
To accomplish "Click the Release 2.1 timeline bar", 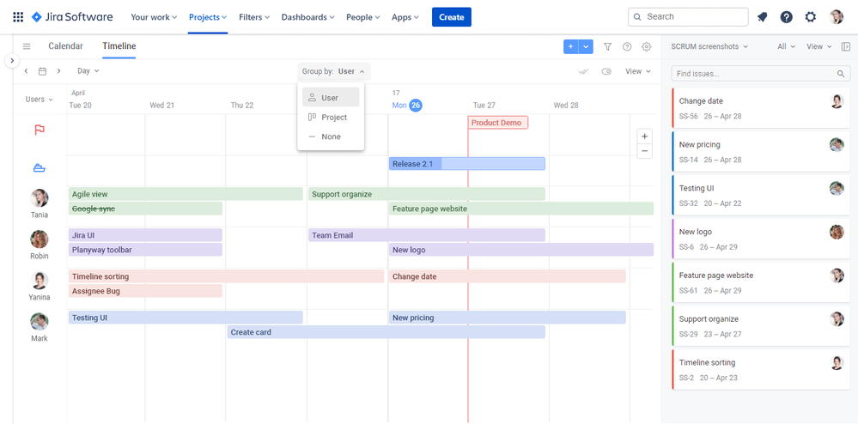I will point(466,164).
